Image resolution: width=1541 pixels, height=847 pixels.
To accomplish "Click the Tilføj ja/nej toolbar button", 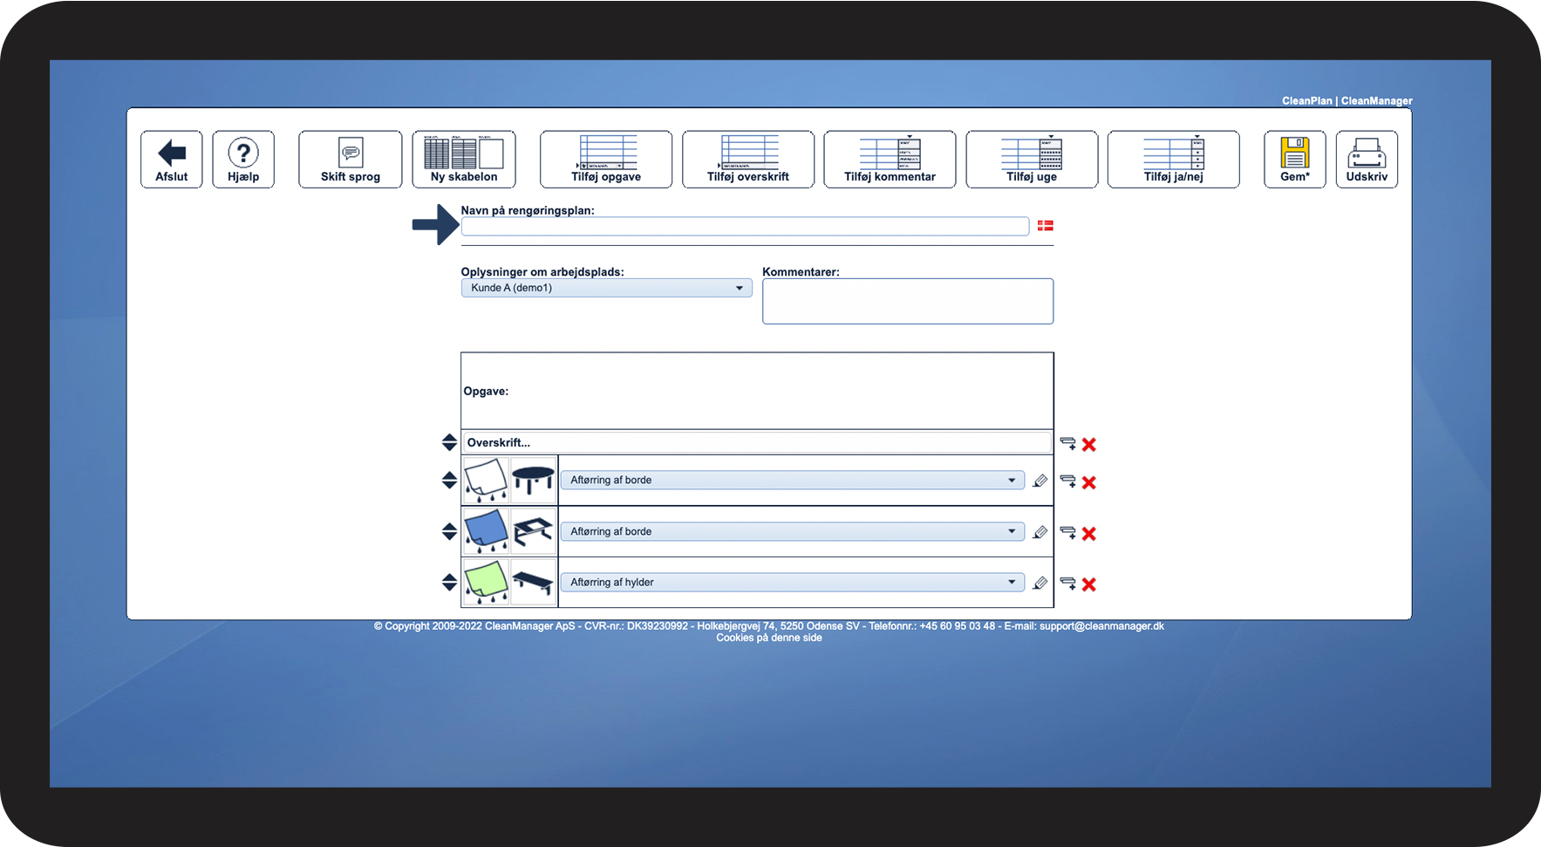I will (x=1174, y=159).
